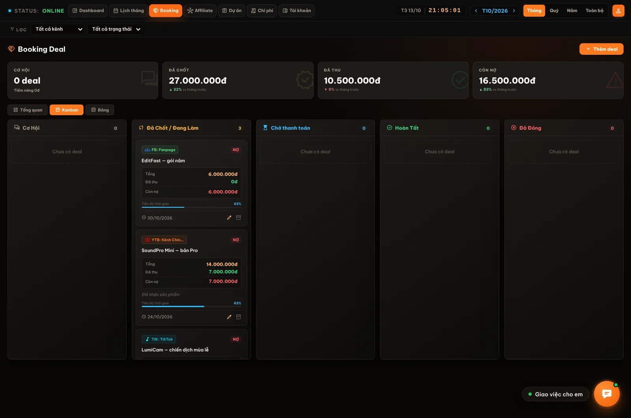The height and width of the screenshot is (418, 631).
Task: Archive the EditFast deal card
Action: click(239, 217)
